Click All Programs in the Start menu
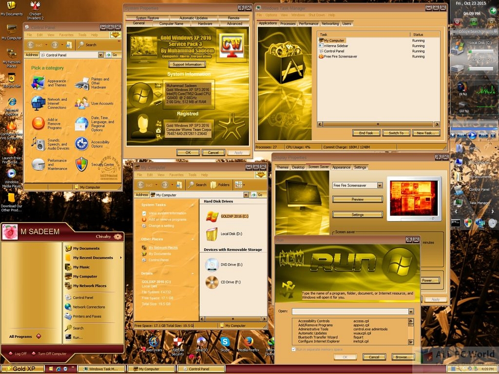The image size is (499, 374). tap(25, 337)
